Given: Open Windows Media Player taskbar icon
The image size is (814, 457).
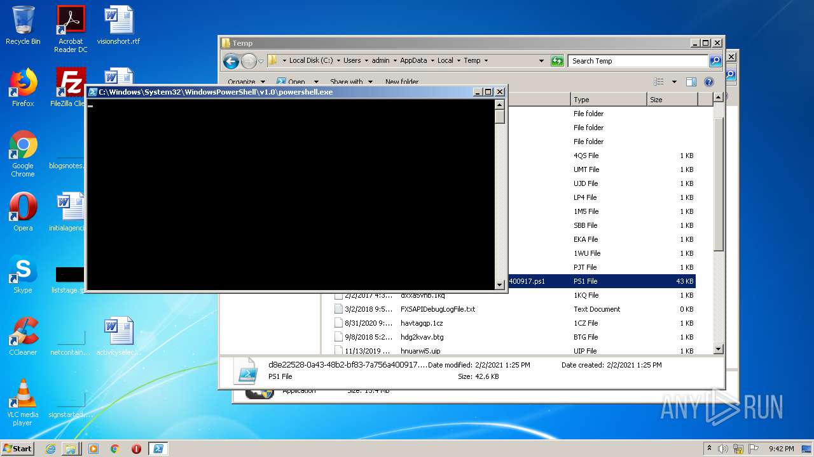Looking at the screenshot, I should [x=93, y=449].
